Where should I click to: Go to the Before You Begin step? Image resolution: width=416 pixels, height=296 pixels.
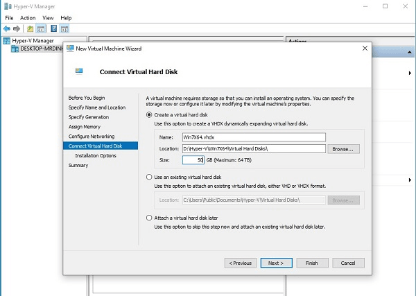(87, 98)
